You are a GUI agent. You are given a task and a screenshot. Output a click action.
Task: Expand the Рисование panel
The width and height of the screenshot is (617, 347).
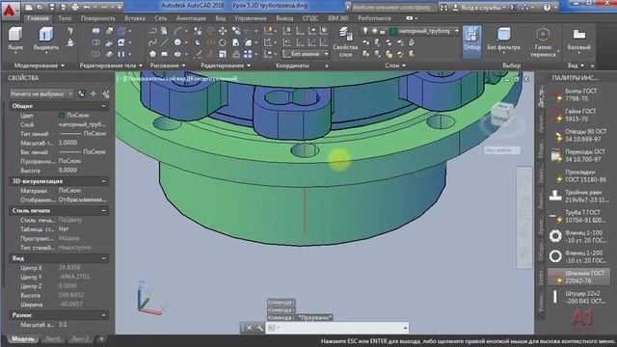click(x=168, y=66)
